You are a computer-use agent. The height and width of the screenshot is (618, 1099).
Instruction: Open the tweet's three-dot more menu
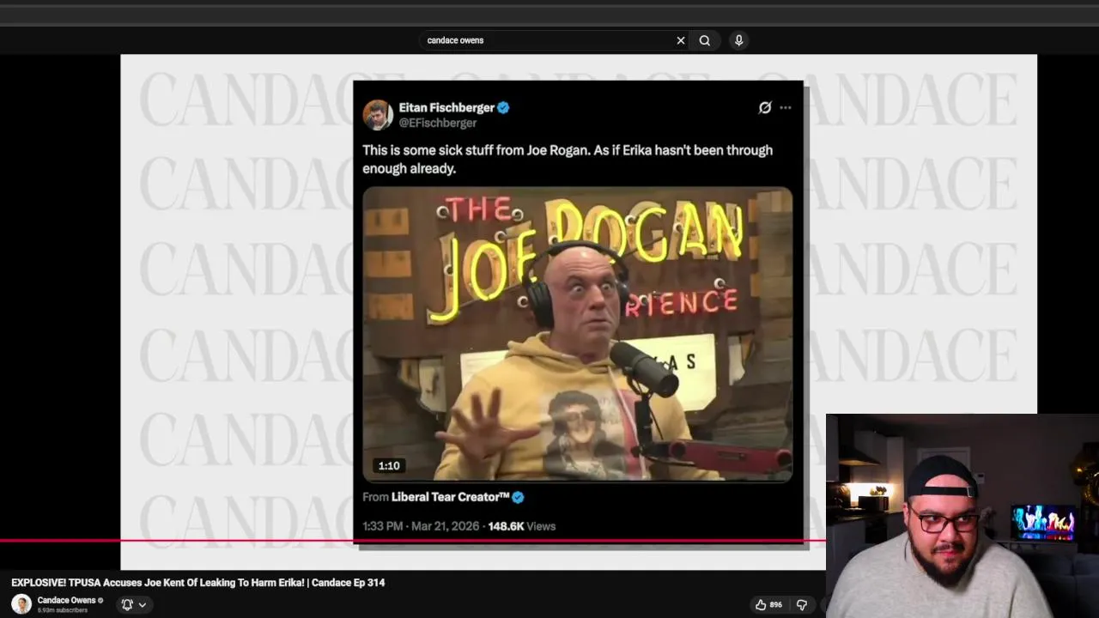[786, 107]
